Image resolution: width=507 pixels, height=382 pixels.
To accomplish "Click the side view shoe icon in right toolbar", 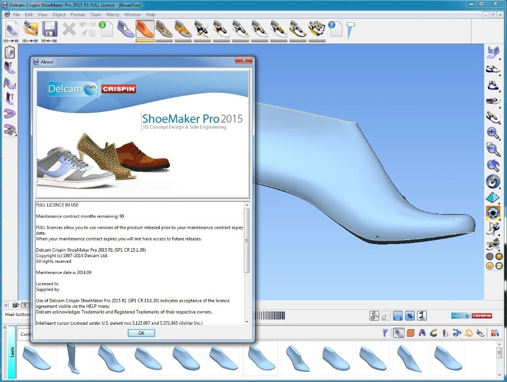I will tap(493, 69).
